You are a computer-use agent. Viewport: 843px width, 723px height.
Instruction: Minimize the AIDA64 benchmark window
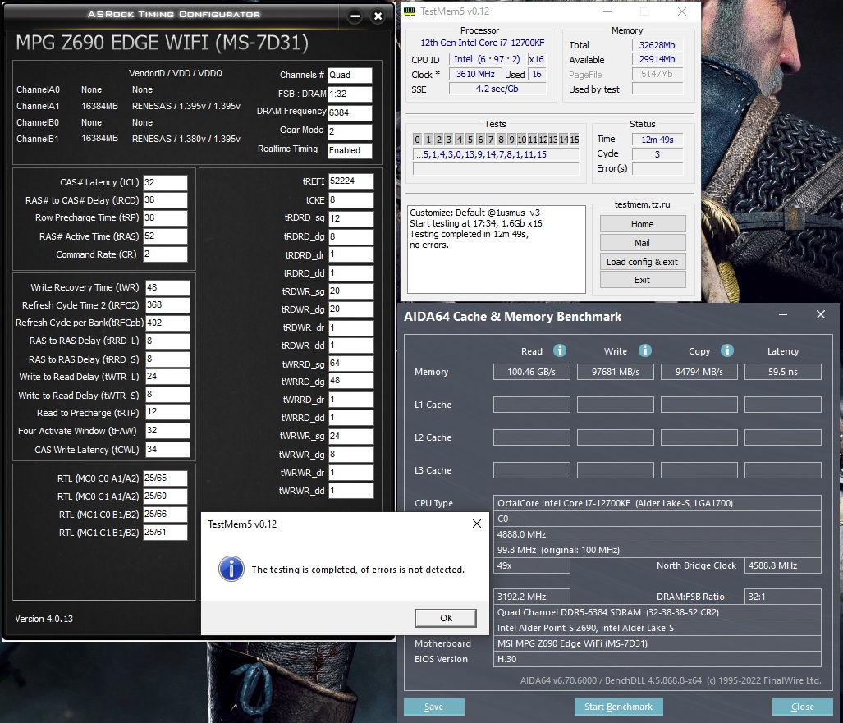[x=783, y=315]
